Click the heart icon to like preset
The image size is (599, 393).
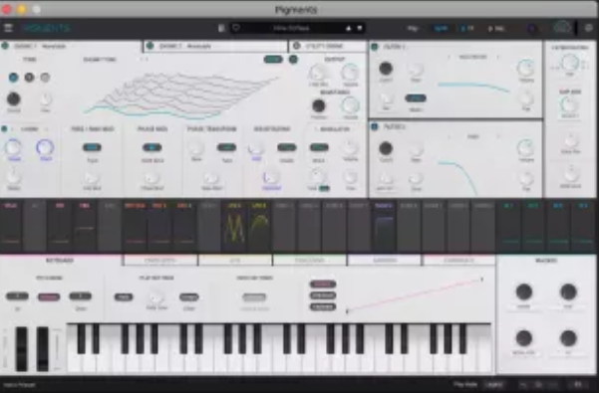click(235, 28)
